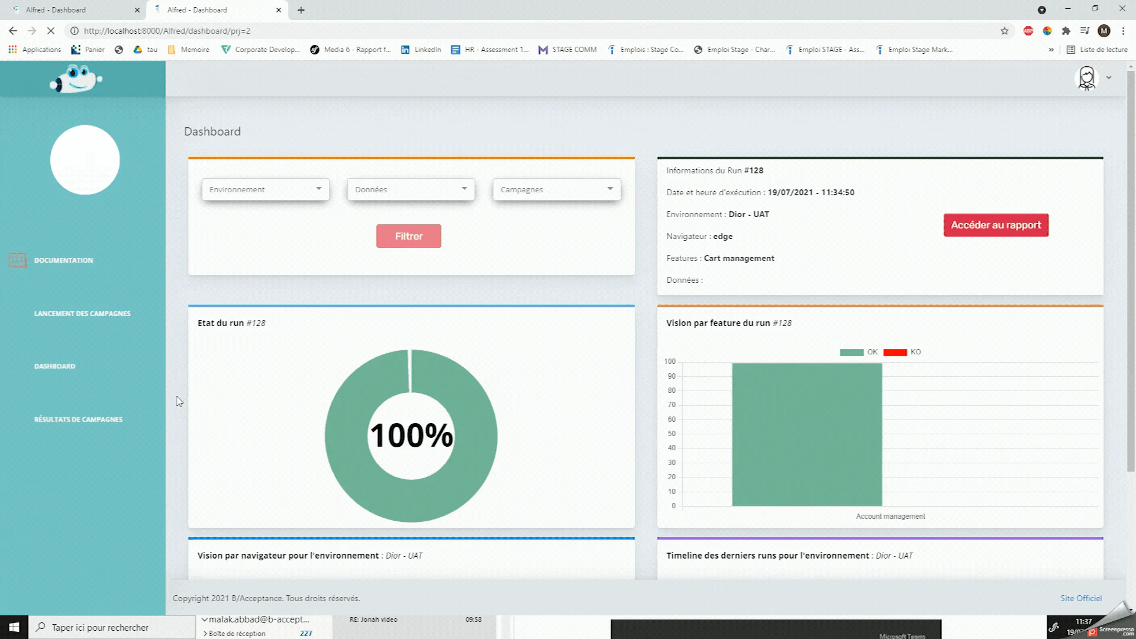Click the Documentation icon in the sidebar

[18, 260]
